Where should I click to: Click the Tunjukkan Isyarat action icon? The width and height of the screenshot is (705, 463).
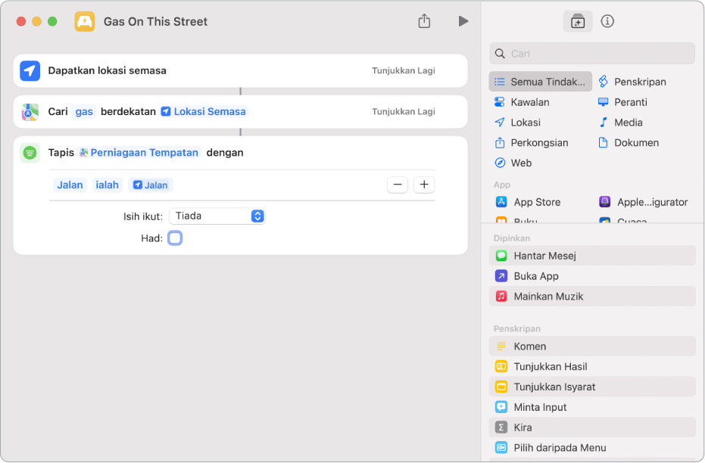click(501, 387)
